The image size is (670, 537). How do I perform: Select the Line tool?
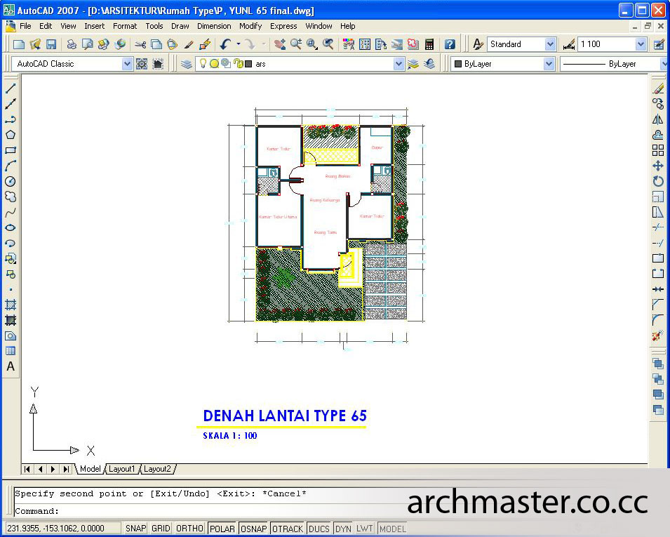point(10,88)
